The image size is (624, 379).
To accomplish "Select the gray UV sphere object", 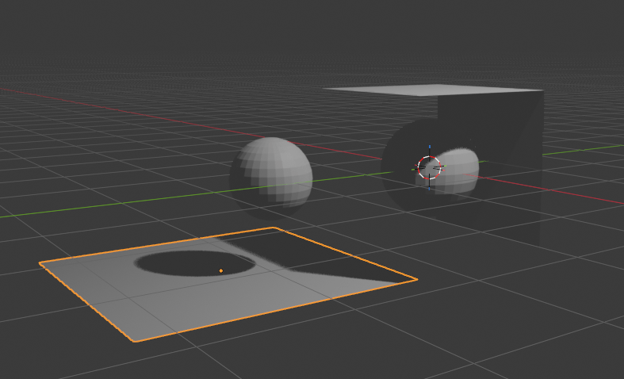I will (x=271, y=178).
